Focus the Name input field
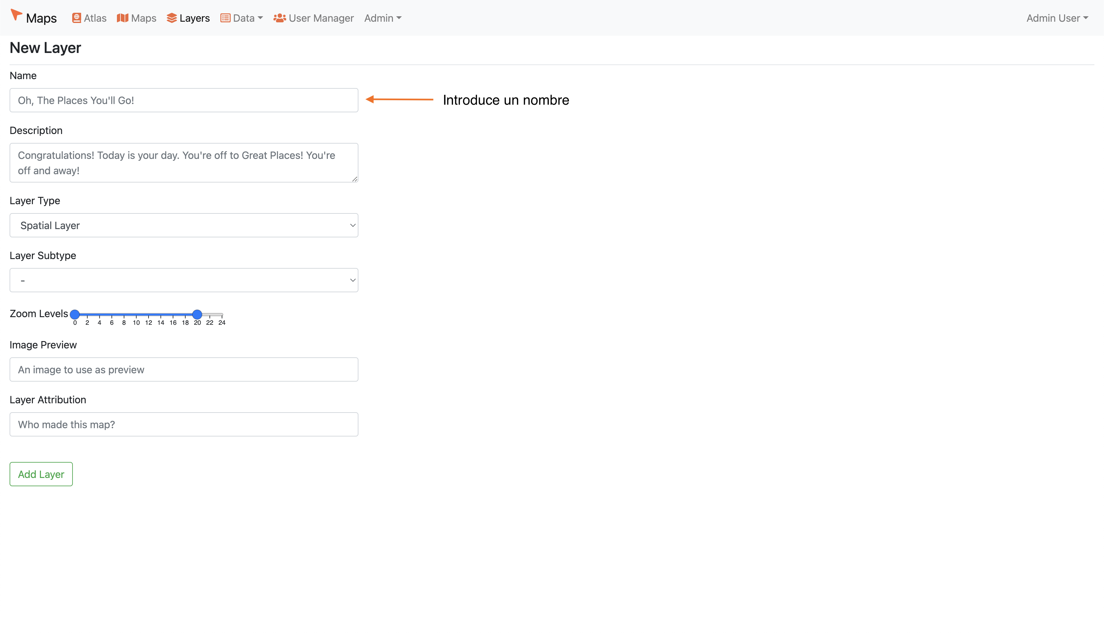Image resolution: width=1104 pixels, height=633 pixels. 184,100
